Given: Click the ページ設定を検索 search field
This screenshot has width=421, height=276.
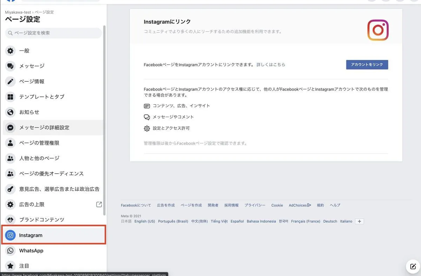Looking at the screenshot, I should tap(53, 33).
